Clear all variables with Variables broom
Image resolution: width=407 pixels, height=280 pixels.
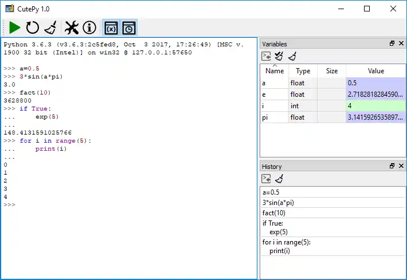(292, 56)
